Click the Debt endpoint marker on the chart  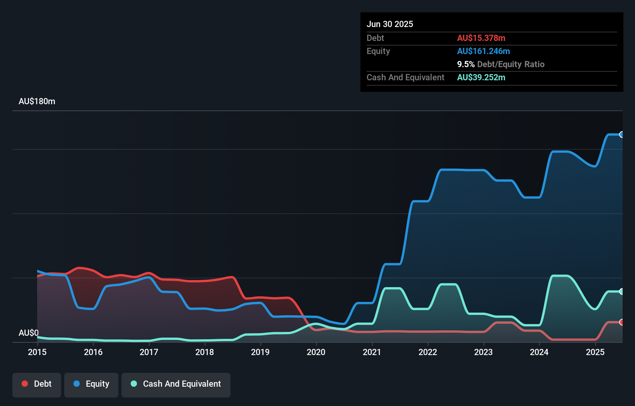pos(622,322)
